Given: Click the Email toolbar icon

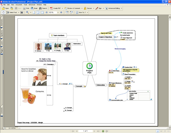Looking at the screenshot, I should click(x=34, y=8).
